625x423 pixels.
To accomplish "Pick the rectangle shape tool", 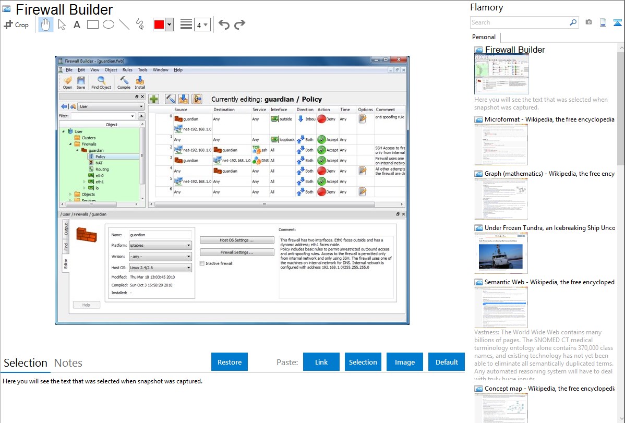I will (92, 25).
